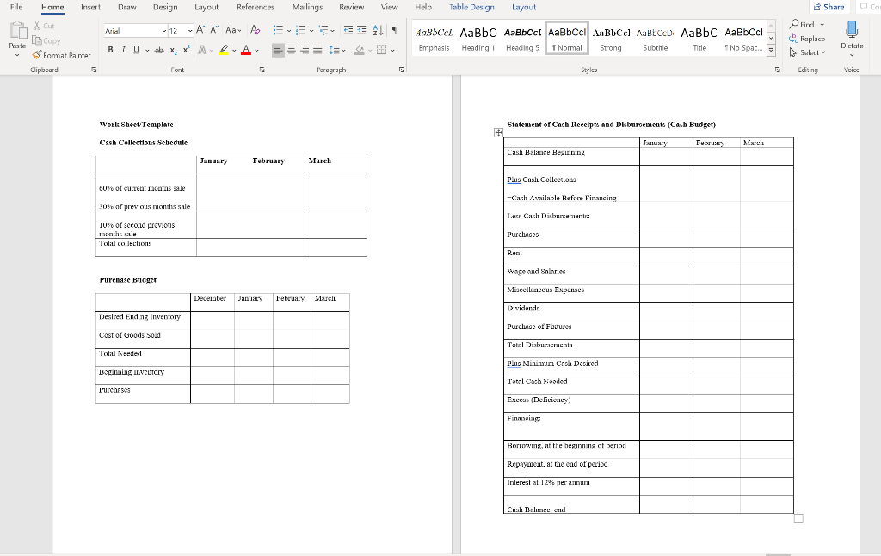Increase font size with Grow Font icon
This screenshot has width=881, height=556.
click(200, 30)
